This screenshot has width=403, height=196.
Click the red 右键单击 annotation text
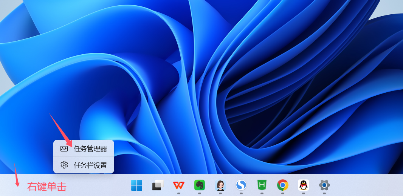pos(46,187)
